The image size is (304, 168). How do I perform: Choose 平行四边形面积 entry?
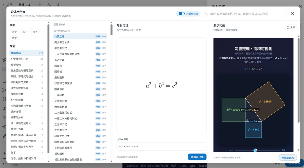80,148
